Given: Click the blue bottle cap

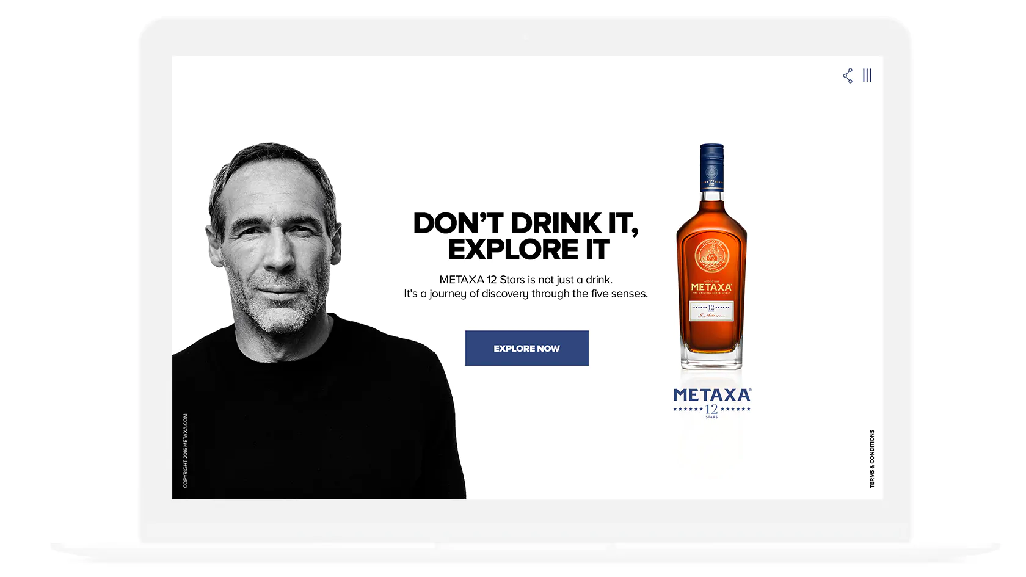Looking at the screenshot, I should [711, 167].
